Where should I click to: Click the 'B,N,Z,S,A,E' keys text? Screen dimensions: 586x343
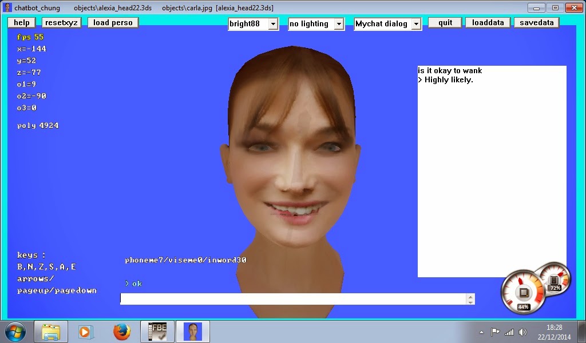(46, 267)
